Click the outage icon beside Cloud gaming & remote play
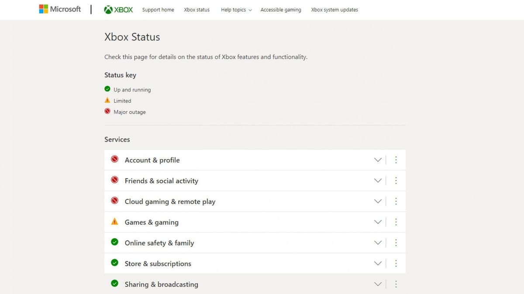This screenshot has height=294, width=524. [114, 201]
